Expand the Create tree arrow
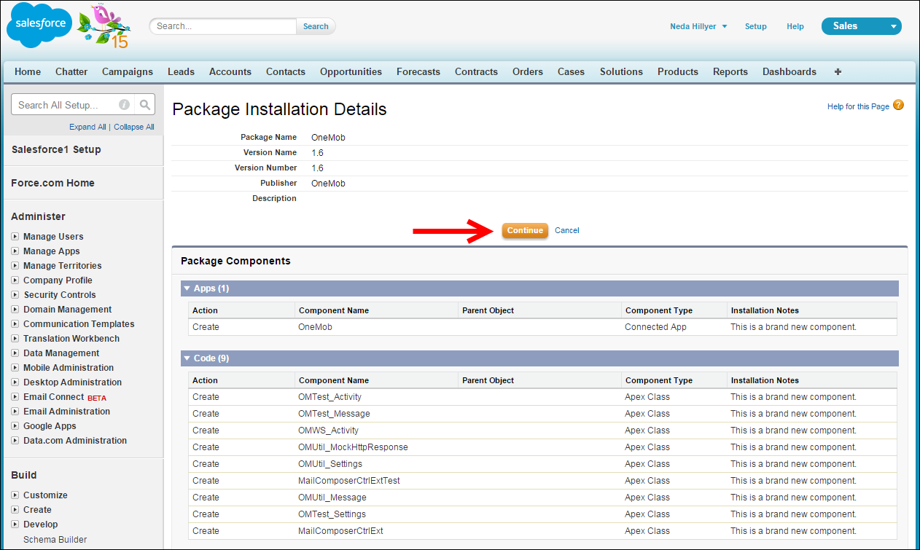 (15, 510)
